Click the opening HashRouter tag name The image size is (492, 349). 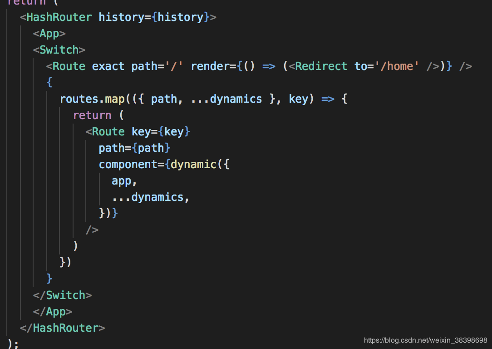[x=59, y=17]
